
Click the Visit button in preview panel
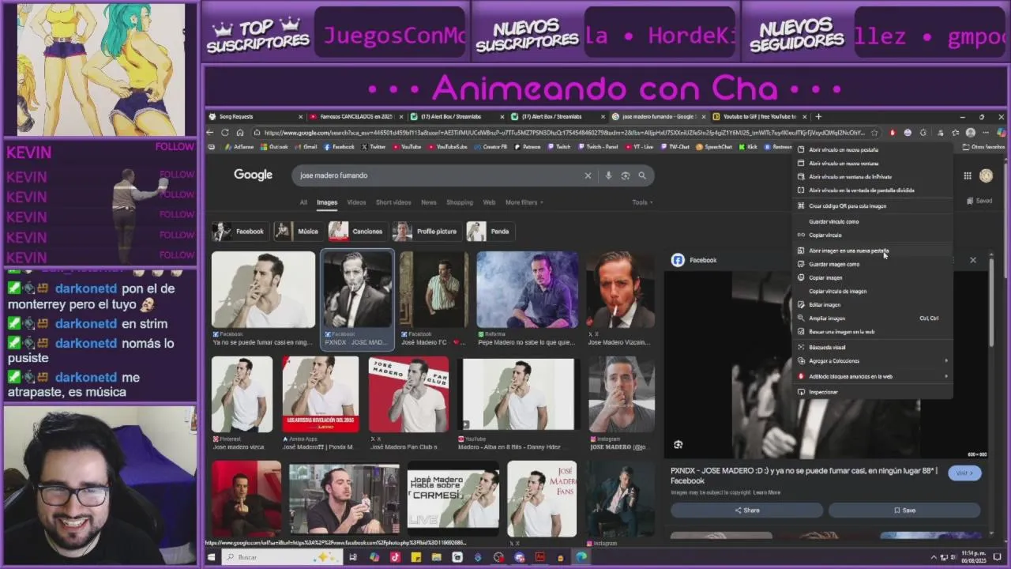click(964, 473)
